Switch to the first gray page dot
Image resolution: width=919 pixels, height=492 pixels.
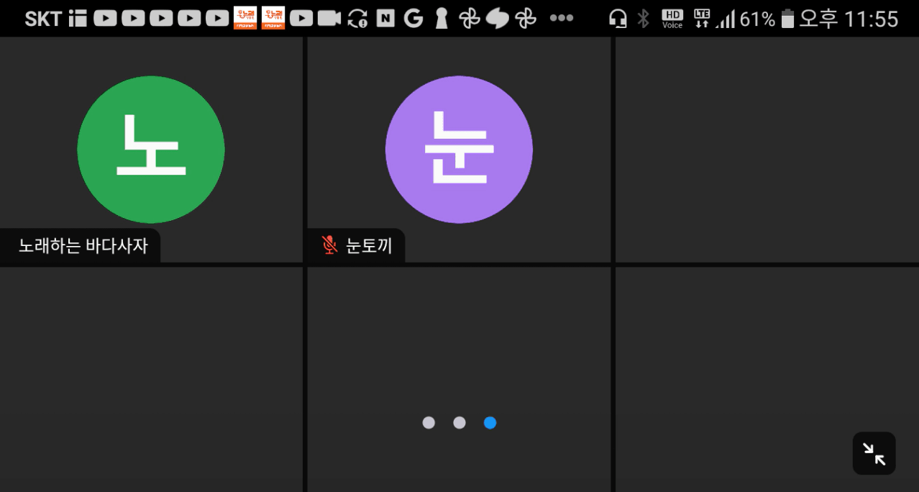coord(429,423)
